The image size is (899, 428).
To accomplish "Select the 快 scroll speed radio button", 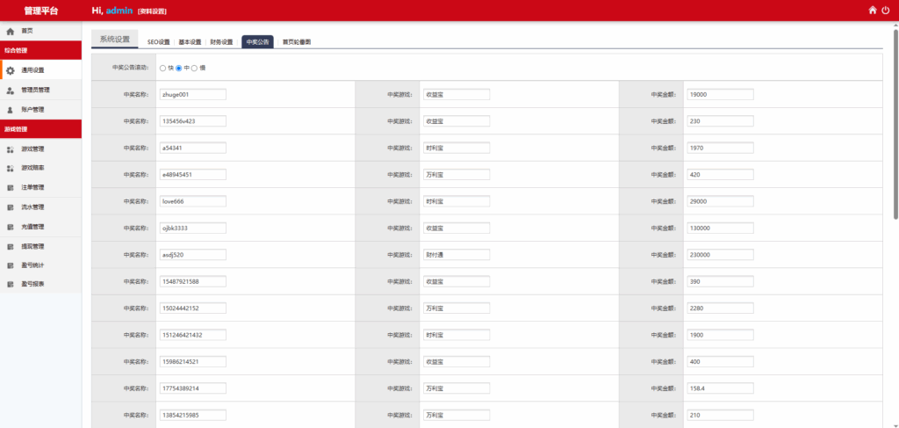I will (162, 68).
